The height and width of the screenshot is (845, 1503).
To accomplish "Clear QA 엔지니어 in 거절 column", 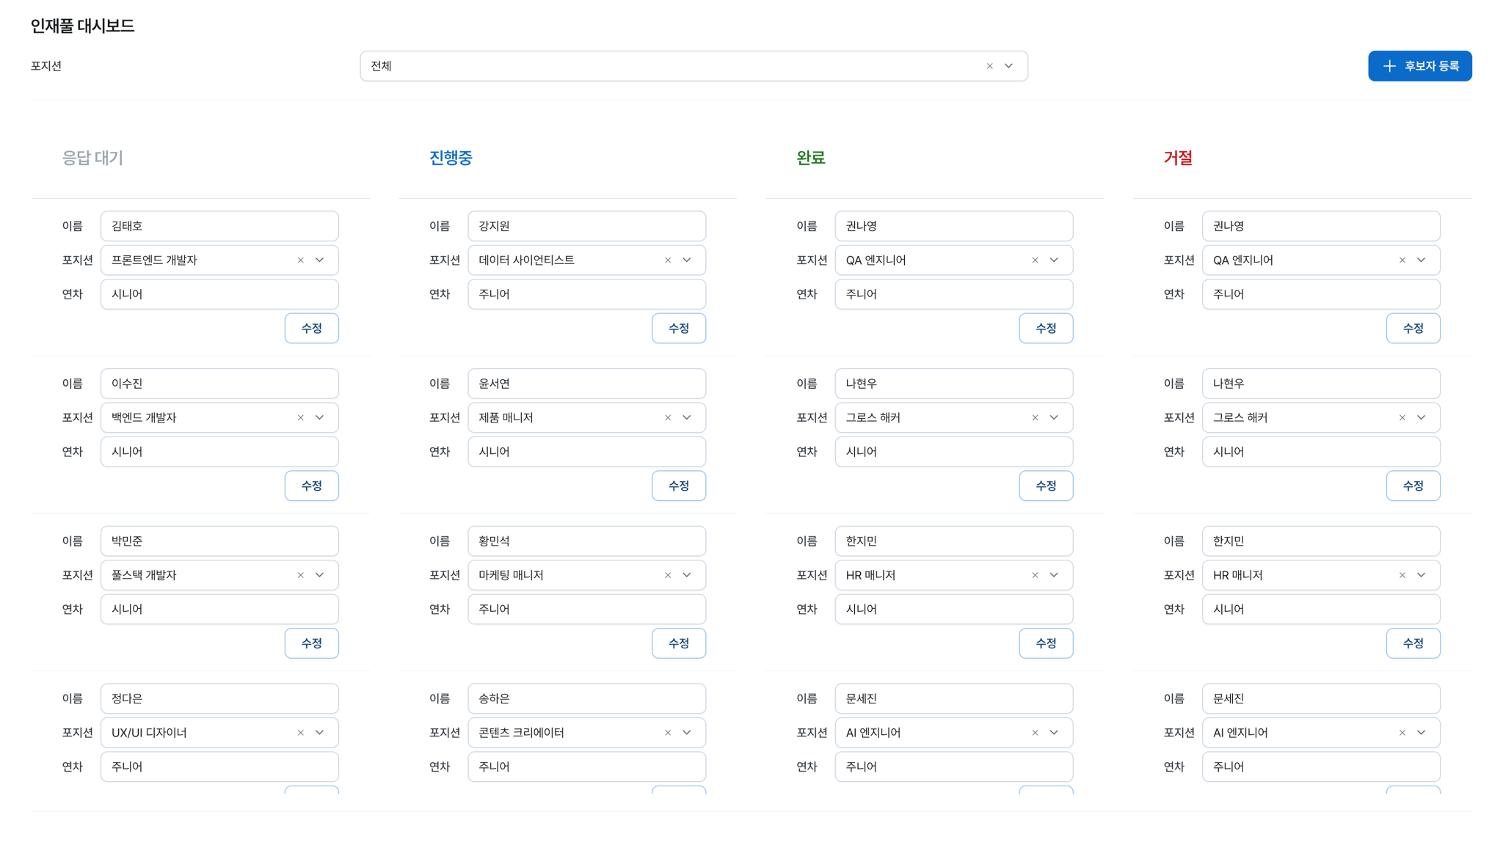I will [1402, 260].
